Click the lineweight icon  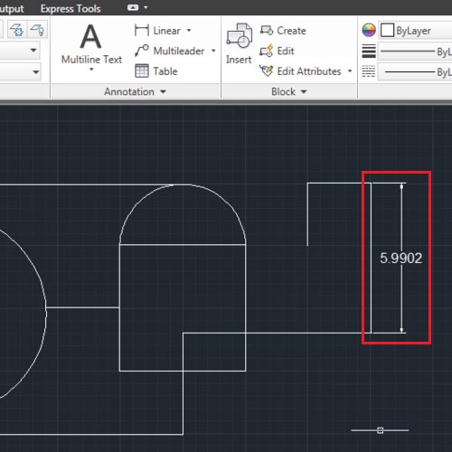tap(369, 51)
